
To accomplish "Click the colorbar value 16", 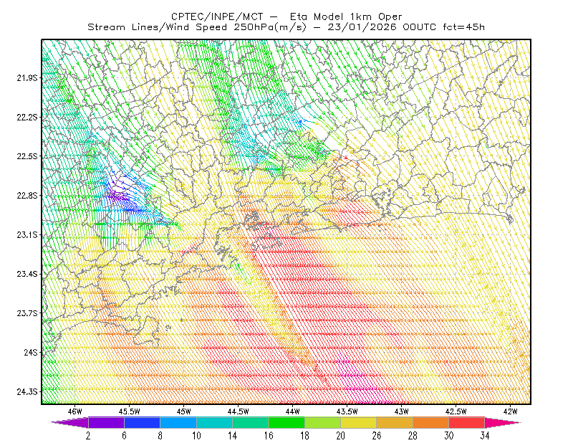I will point(269,436).
